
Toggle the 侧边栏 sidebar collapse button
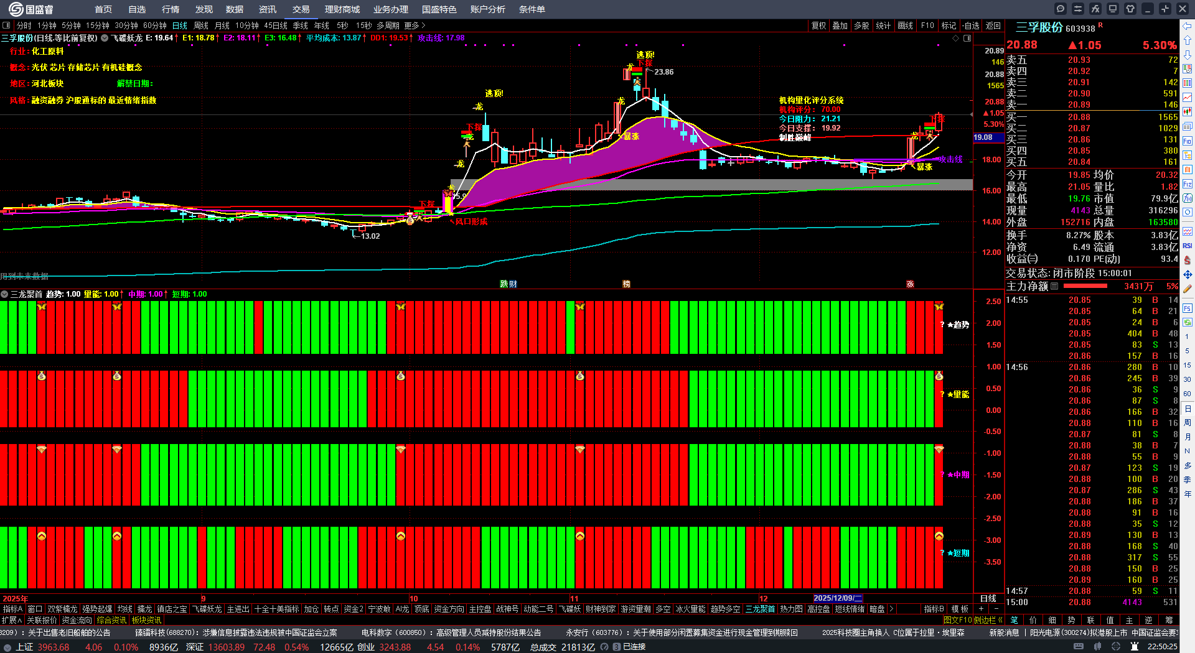(x=987, y=620)
